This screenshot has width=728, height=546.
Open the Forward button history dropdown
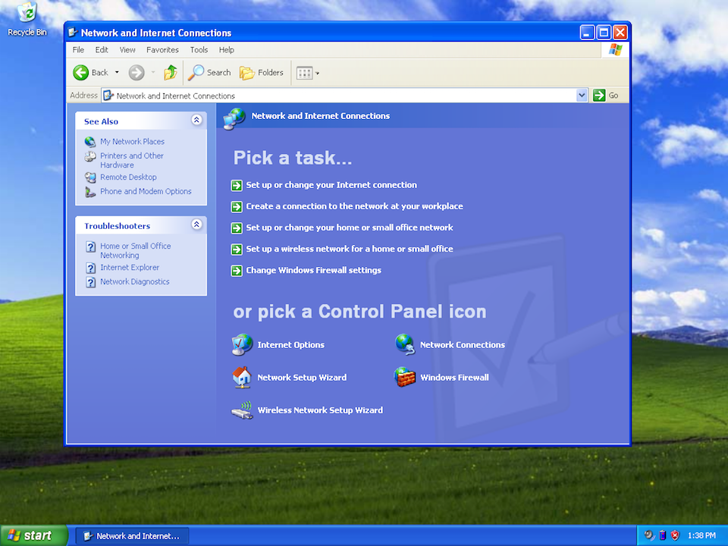pos(153,73)
